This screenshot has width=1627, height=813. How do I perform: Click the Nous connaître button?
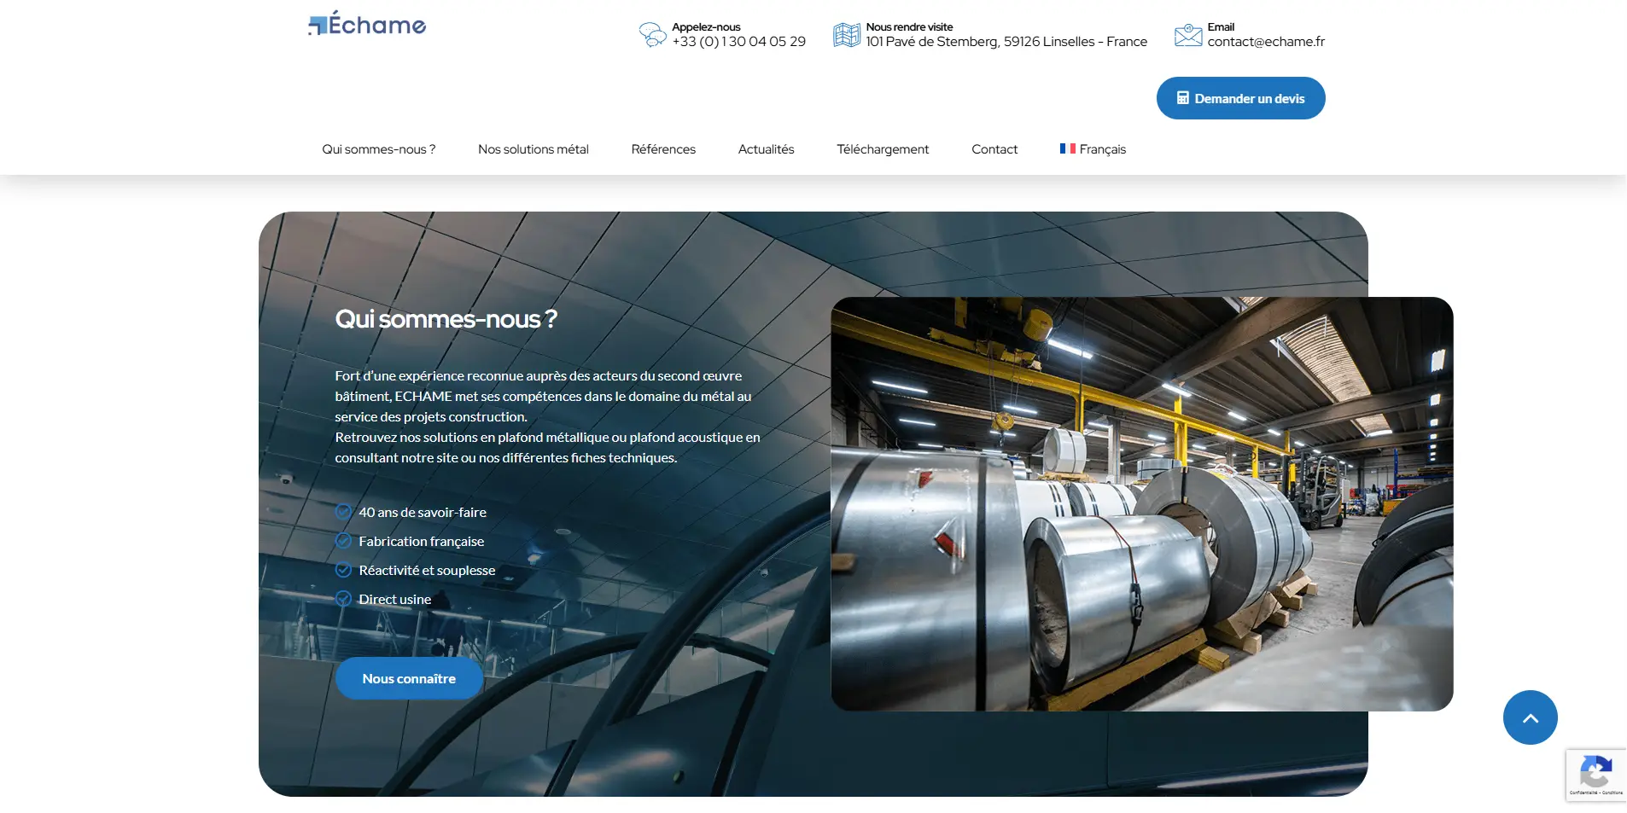pyautogui.click(x=409, y=678)
